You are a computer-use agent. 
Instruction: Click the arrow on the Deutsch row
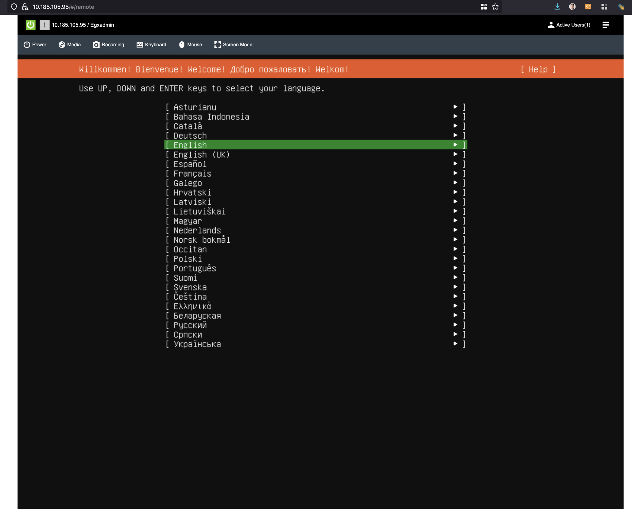click(455, 135)
